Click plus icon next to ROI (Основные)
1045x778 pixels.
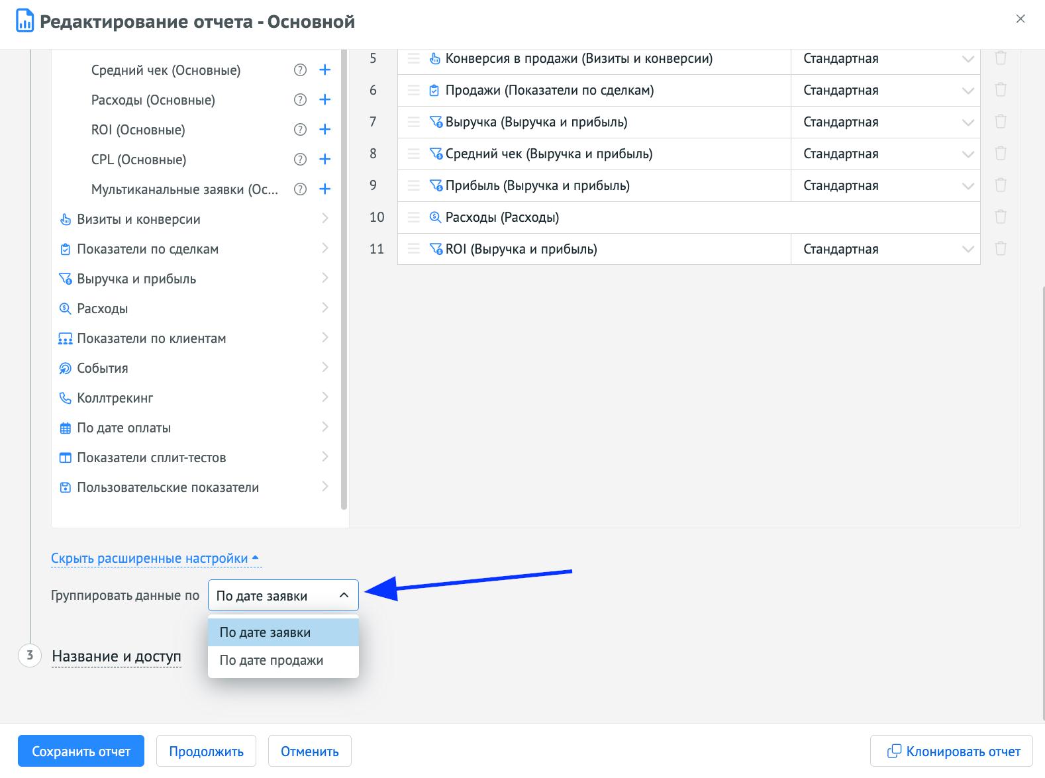(324, 130)
